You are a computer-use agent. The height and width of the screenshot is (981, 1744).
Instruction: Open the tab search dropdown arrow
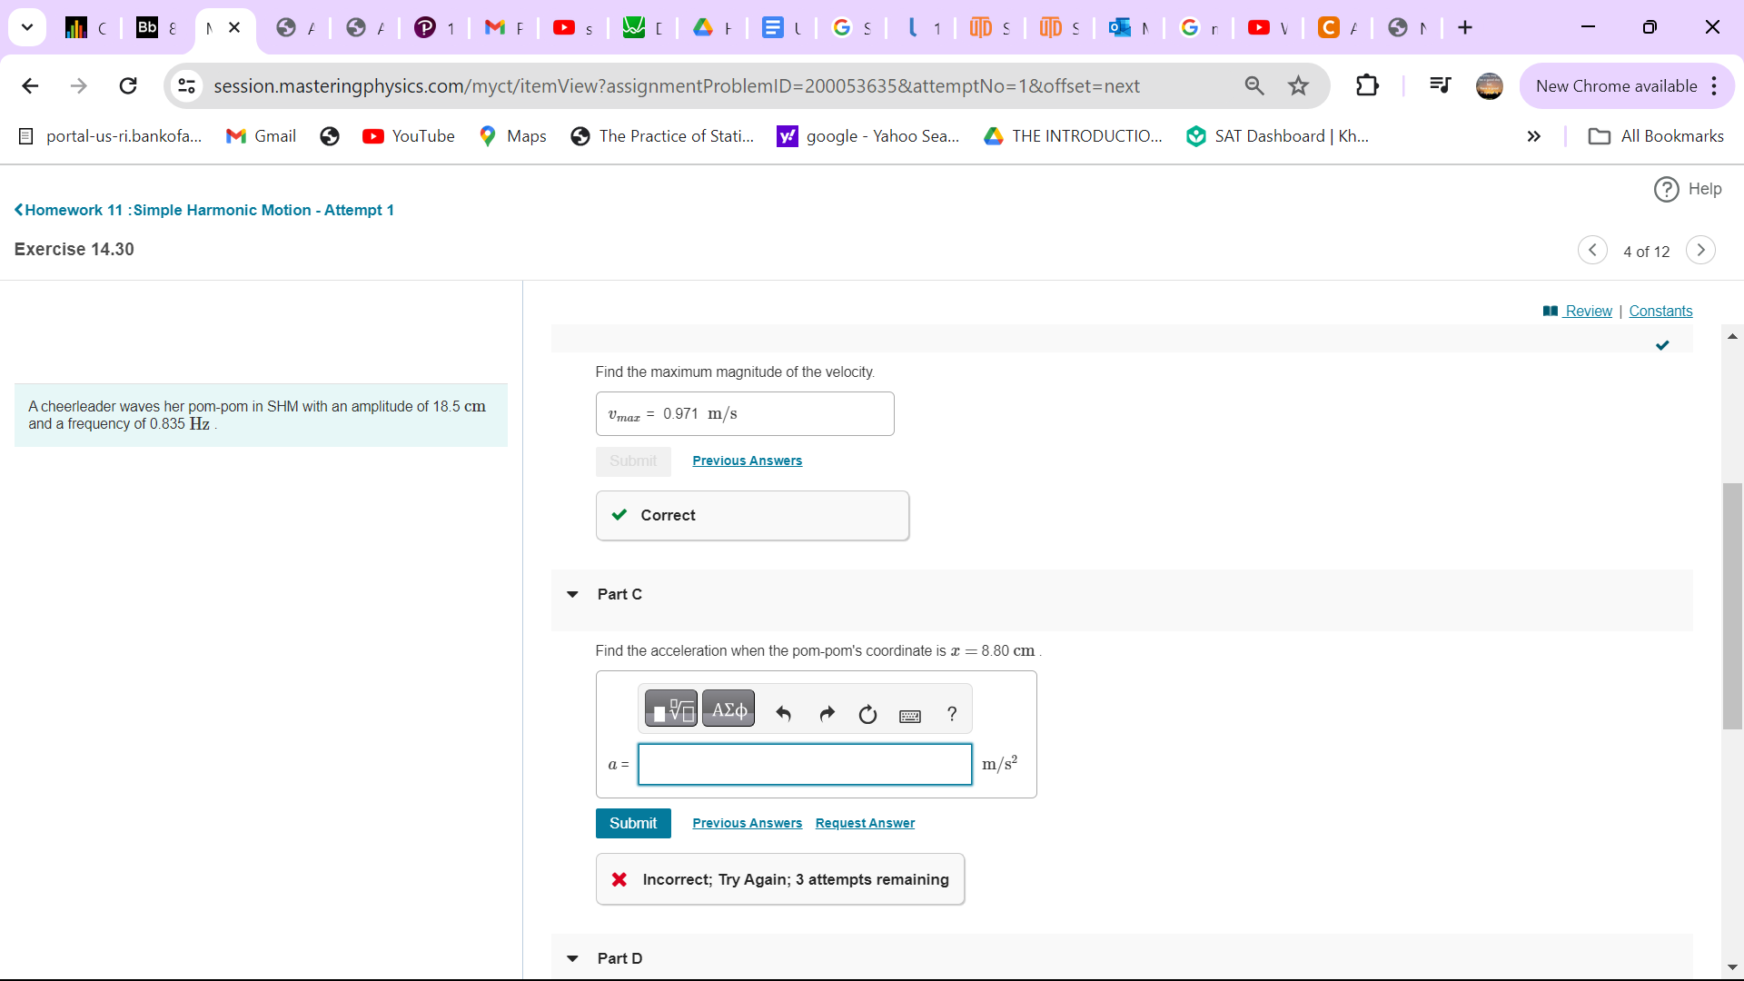[26, 27]
